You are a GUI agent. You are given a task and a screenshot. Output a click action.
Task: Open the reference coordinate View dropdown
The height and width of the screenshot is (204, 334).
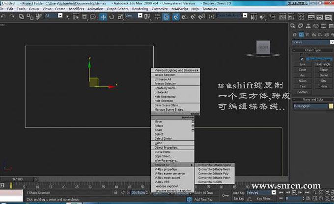(x=140, y=16)
